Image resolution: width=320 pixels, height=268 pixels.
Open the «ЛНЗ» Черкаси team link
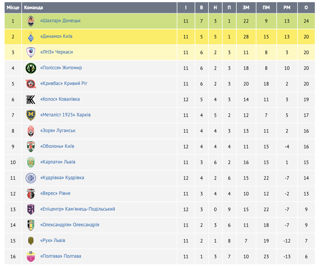(56, 52)
